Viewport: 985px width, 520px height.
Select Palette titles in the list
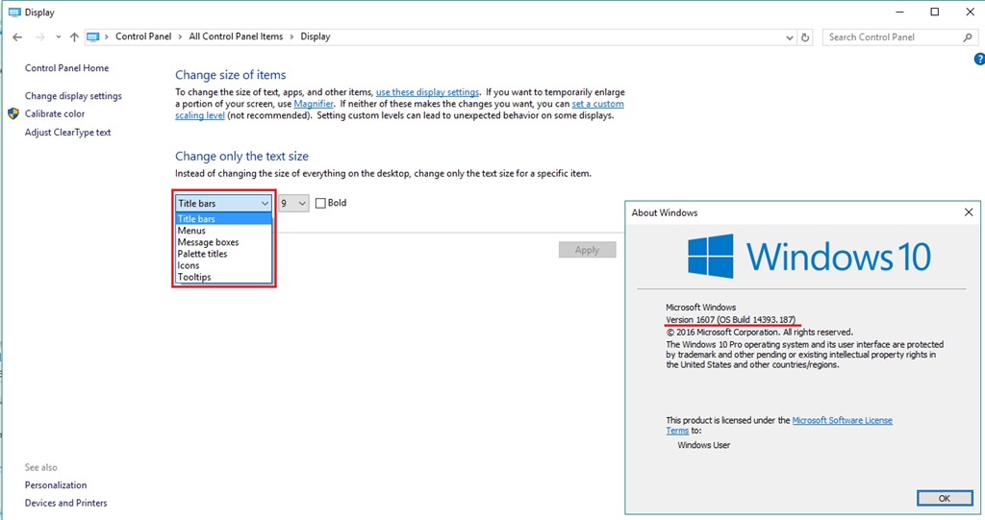[x=223, y=254]
